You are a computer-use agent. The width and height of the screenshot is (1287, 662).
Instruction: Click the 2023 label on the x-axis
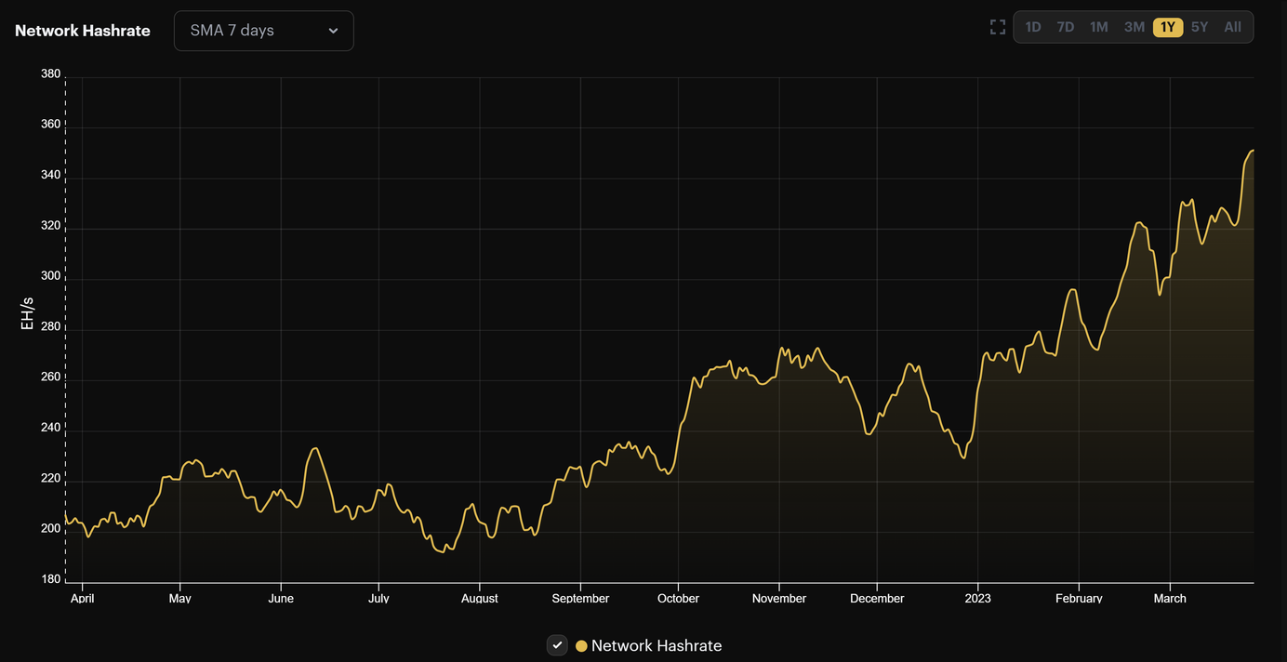(x=977, y=598)
